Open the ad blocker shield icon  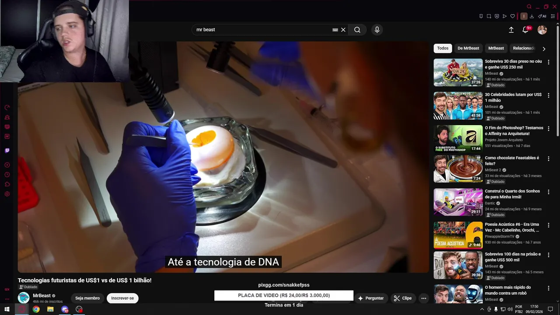point(497,16)
